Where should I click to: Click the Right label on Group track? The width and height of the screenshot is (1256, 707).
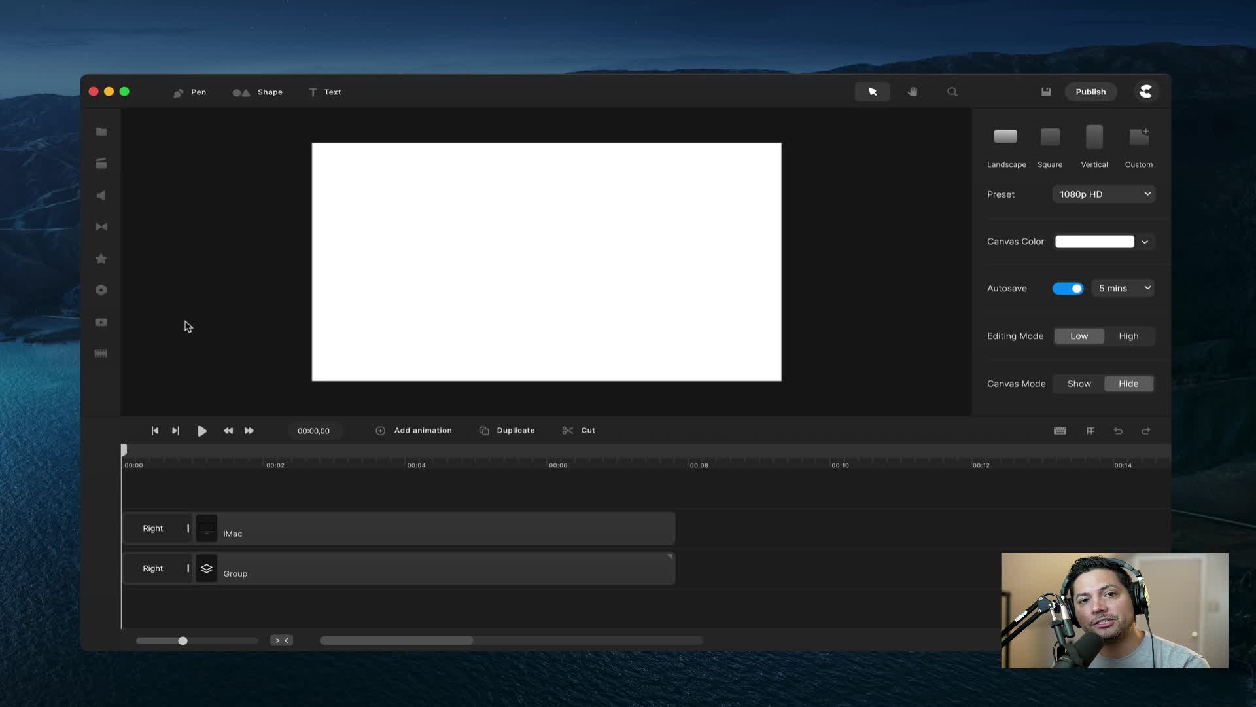[x=153, y=568]
